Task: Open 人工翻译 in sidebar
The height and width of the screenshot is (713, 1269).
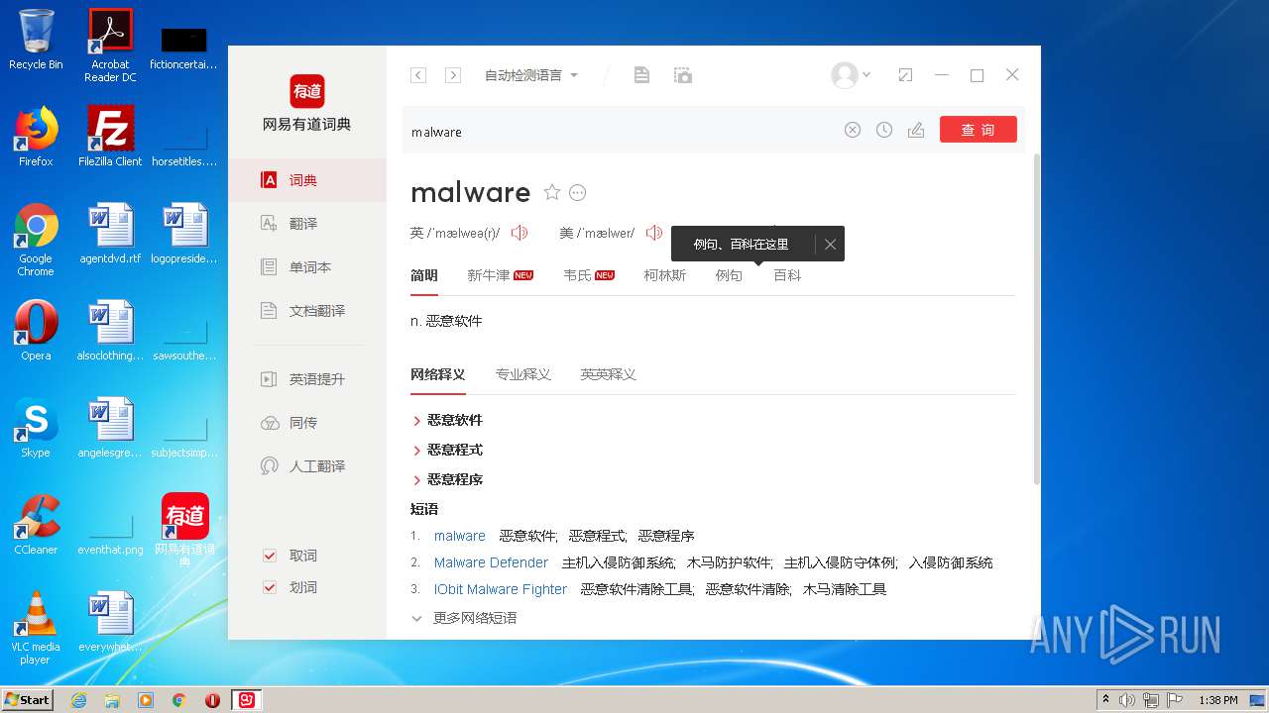Action: (x=307, y=466)
